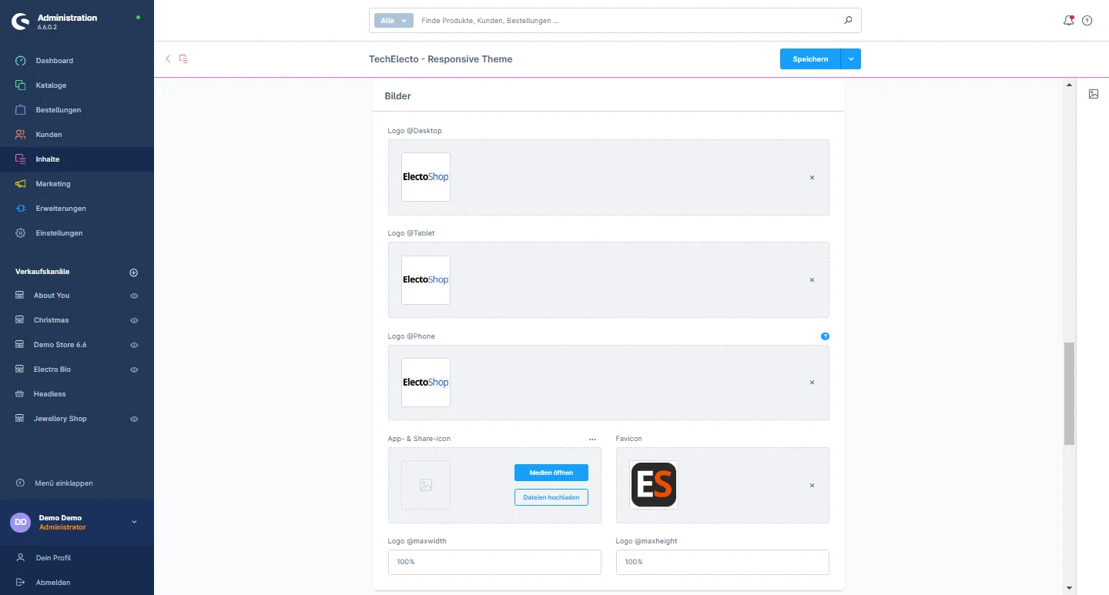The height and width of the screenshot is (595, 1109).
Task: Click the notifications bell icon
Action: (1068, 21)
